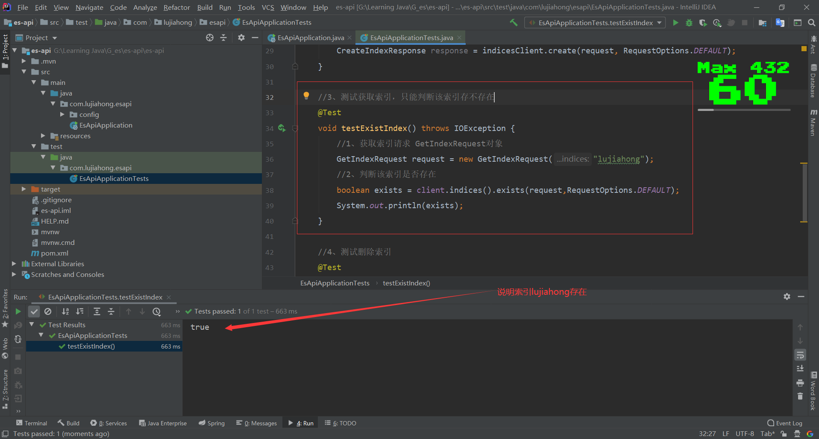Select pom.xml in the project tree

coord(54,253)
